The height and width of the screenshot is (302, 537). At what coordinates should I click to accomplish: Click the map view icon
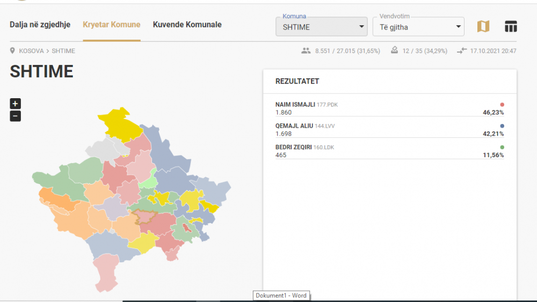483,26
